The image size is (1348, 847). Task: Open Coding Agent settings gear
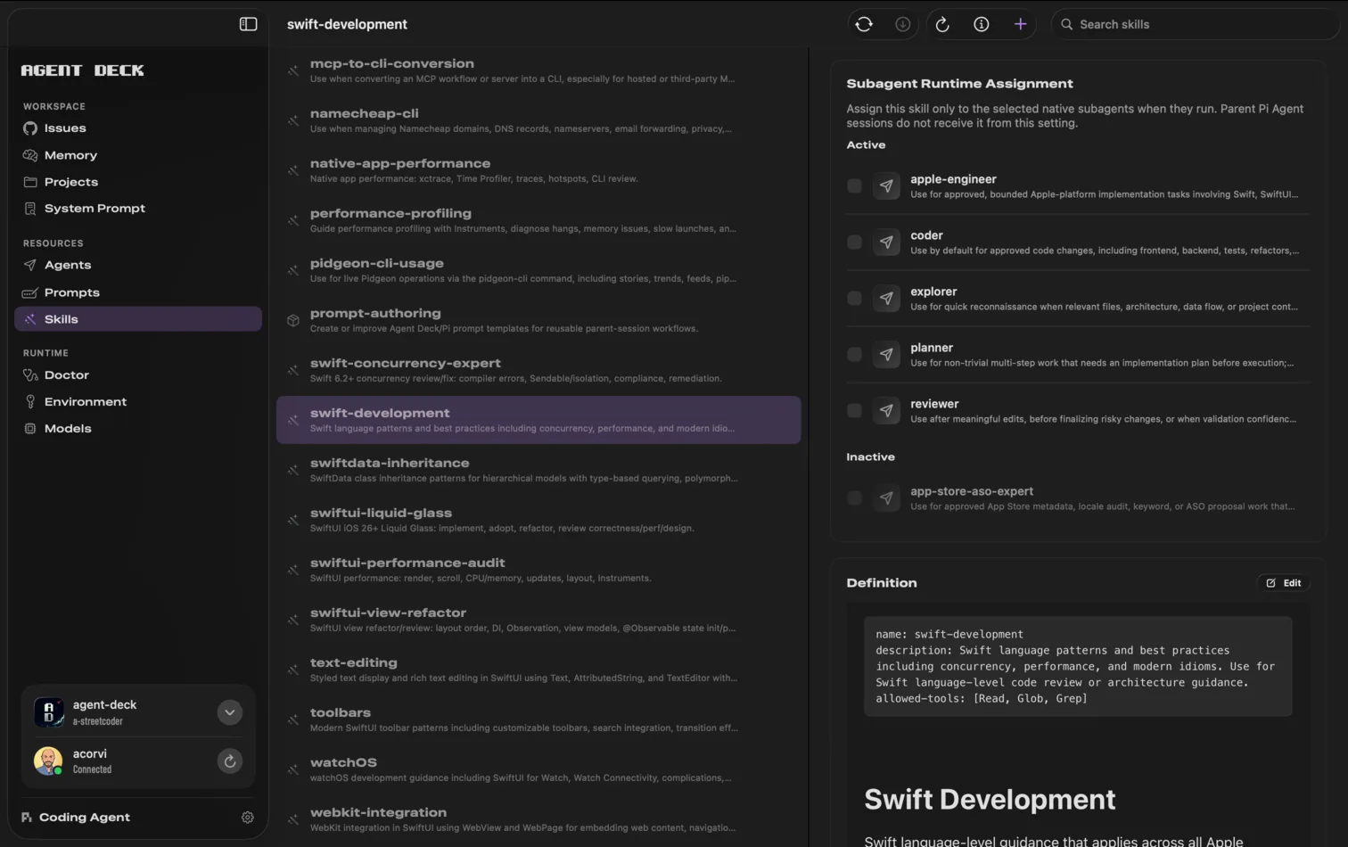[248, 818]
